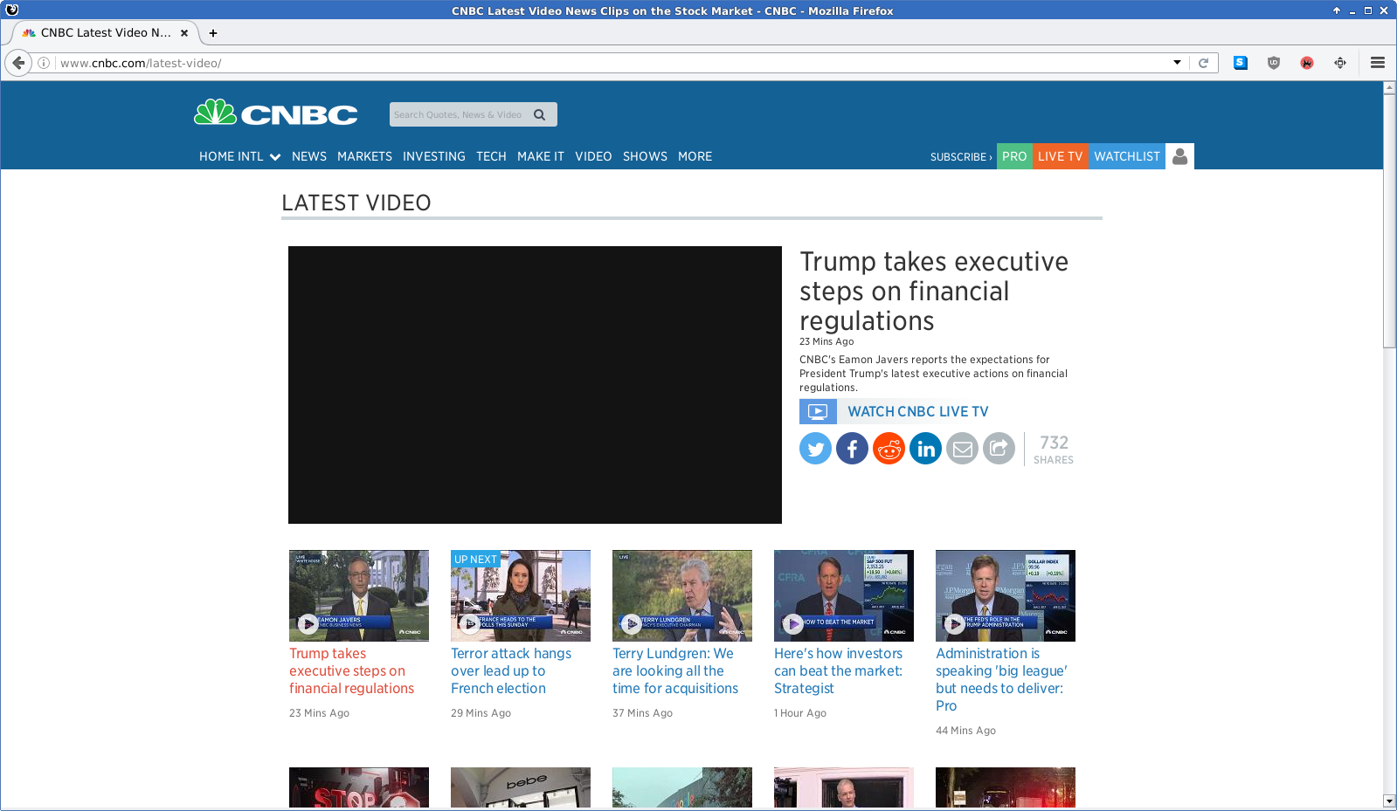Open the bebe store video thumbnail

pos(521,787)
